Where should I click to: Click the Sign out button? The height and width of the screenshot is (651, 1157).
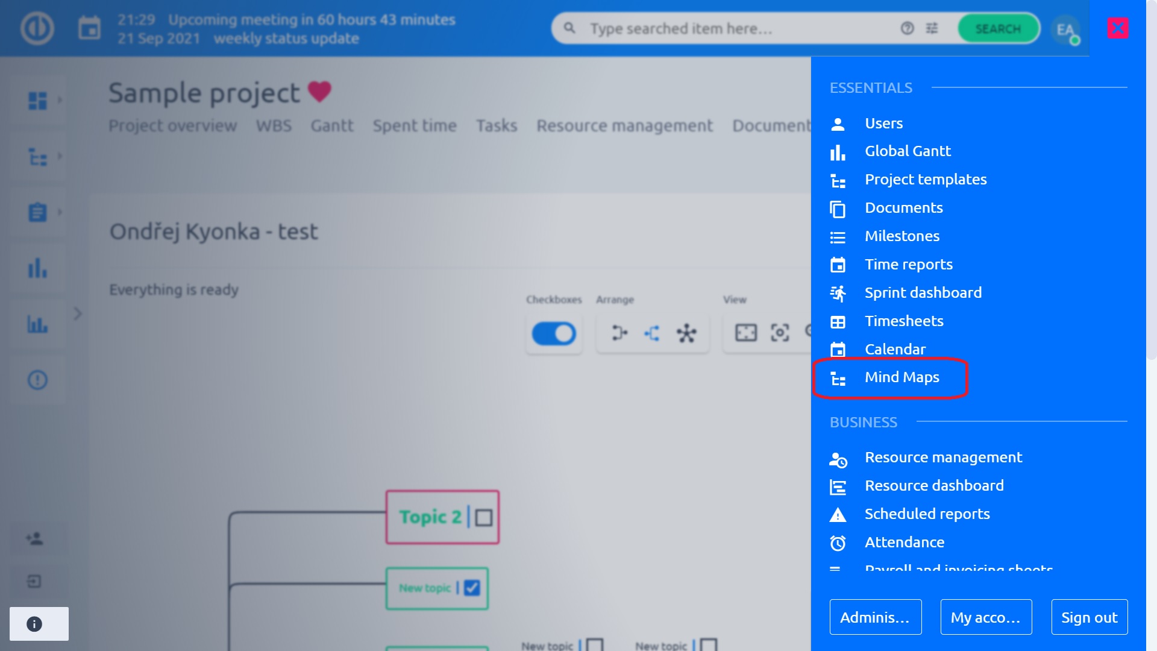tap(1090, 617)
